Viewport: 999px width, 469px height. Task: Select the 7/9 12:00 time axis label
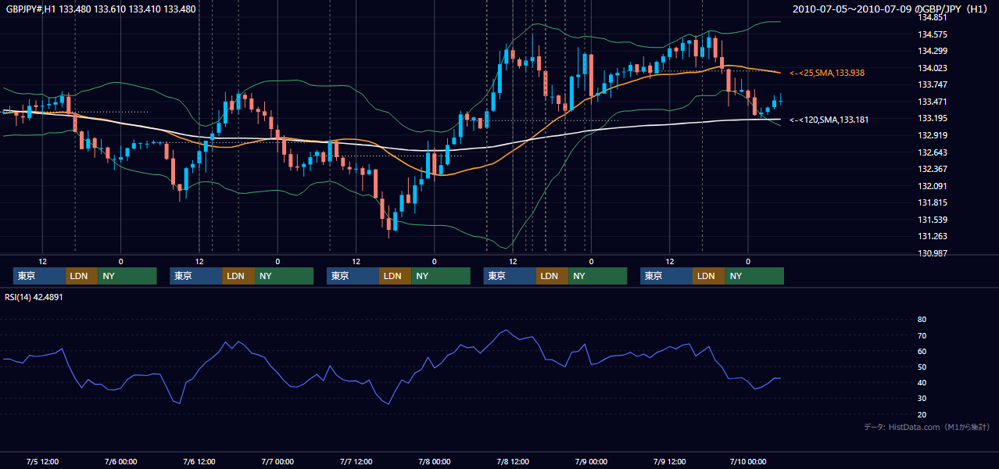coord(669,460)
